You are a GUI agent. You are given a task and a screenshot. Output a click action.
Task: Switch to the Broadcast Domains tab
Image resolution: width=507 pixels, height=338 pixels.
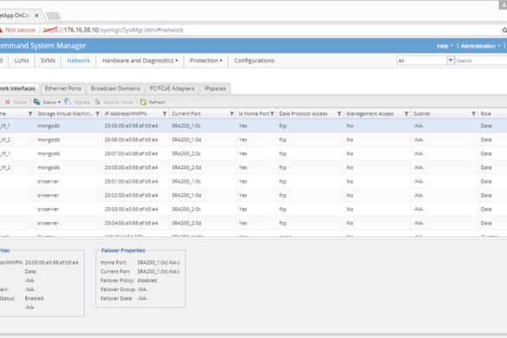click(x=115, y=88)
